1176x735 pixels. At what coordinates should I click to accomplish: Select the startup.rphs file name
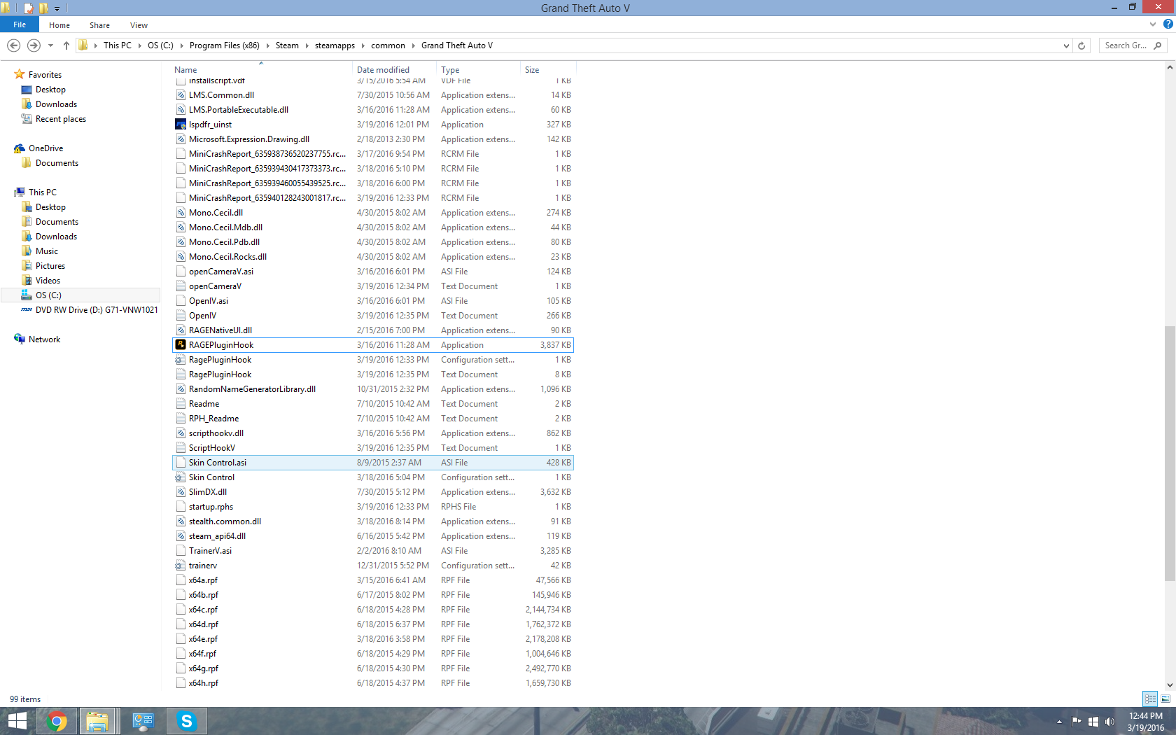(211, 507)
